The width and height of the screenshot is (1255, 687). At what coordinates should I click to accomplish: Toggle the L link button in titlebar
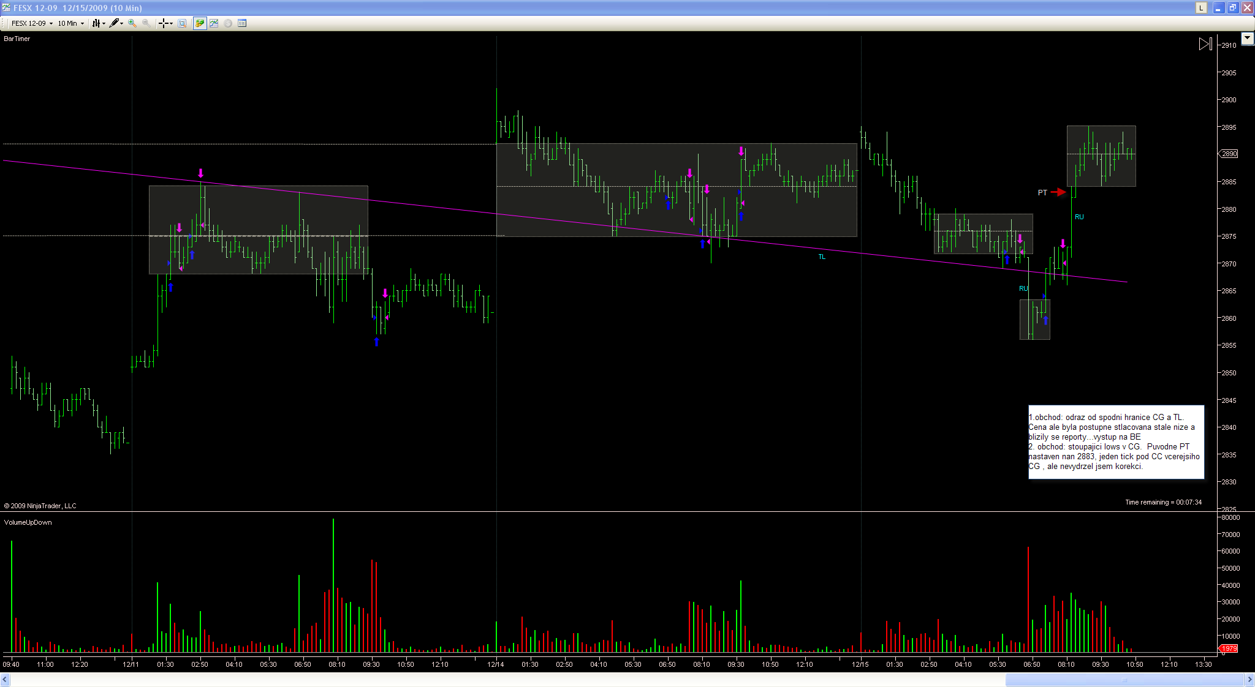(x=1201, y=8)
